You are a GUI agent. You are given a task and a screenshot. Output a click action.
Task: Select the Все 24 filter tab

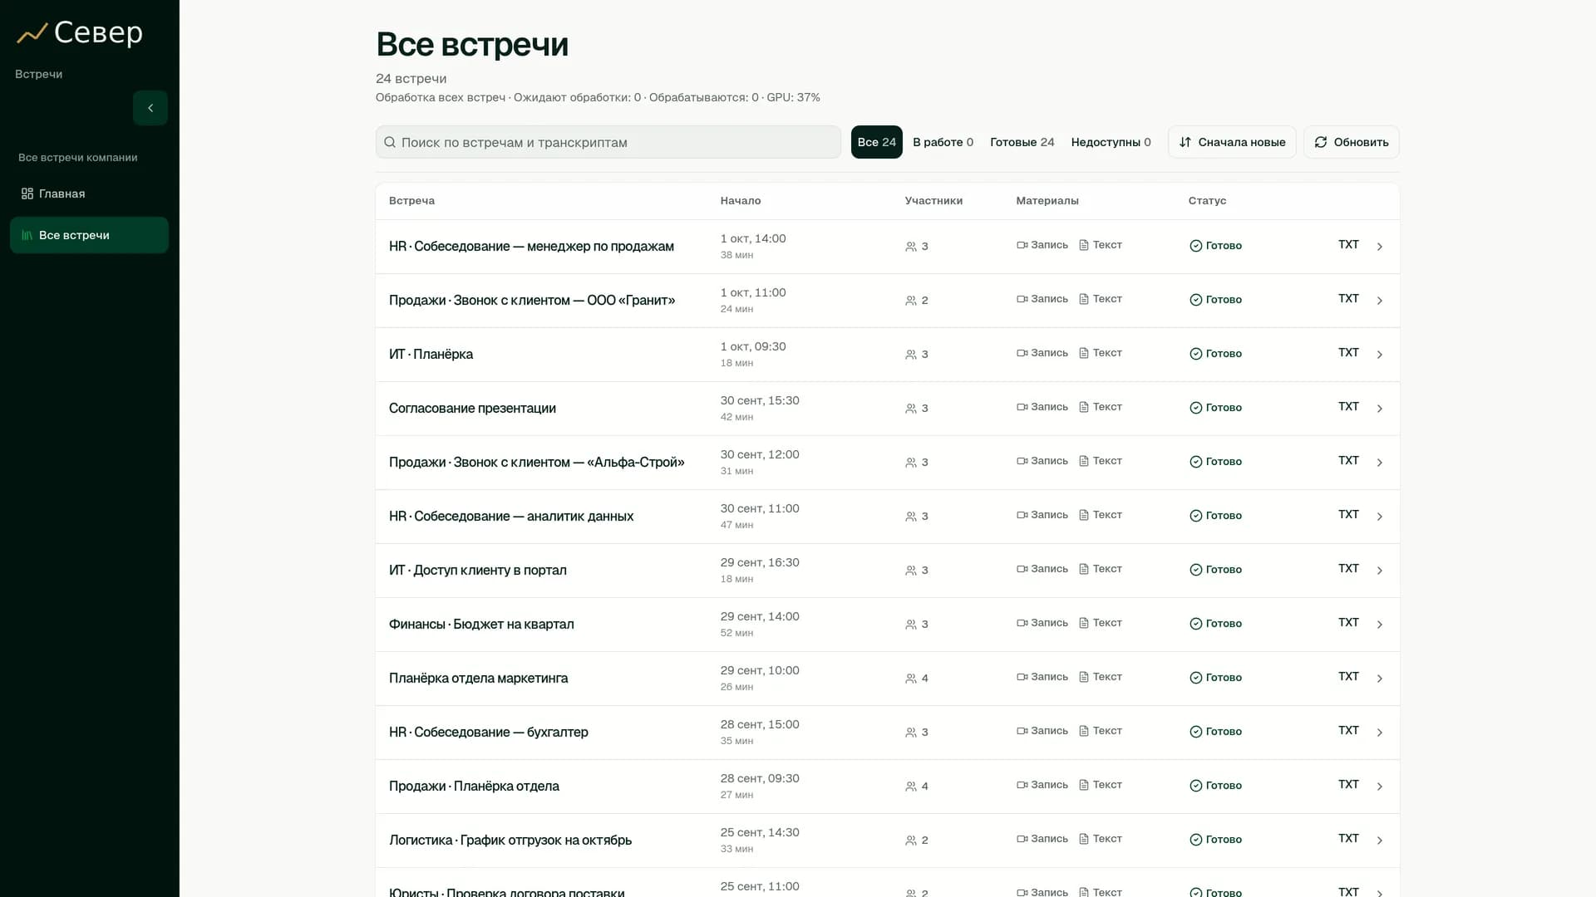(x=876, y=142)
